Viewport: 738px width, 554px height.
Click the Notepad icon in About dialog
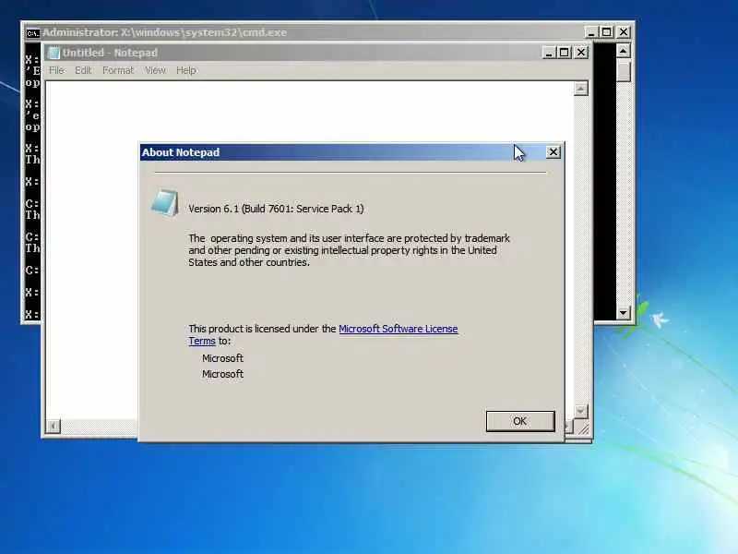coord(164,202)
